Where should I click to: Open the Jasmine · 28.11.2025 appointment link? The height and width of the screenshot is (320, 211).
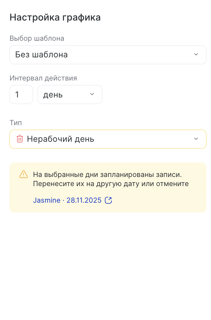point(67,200)
